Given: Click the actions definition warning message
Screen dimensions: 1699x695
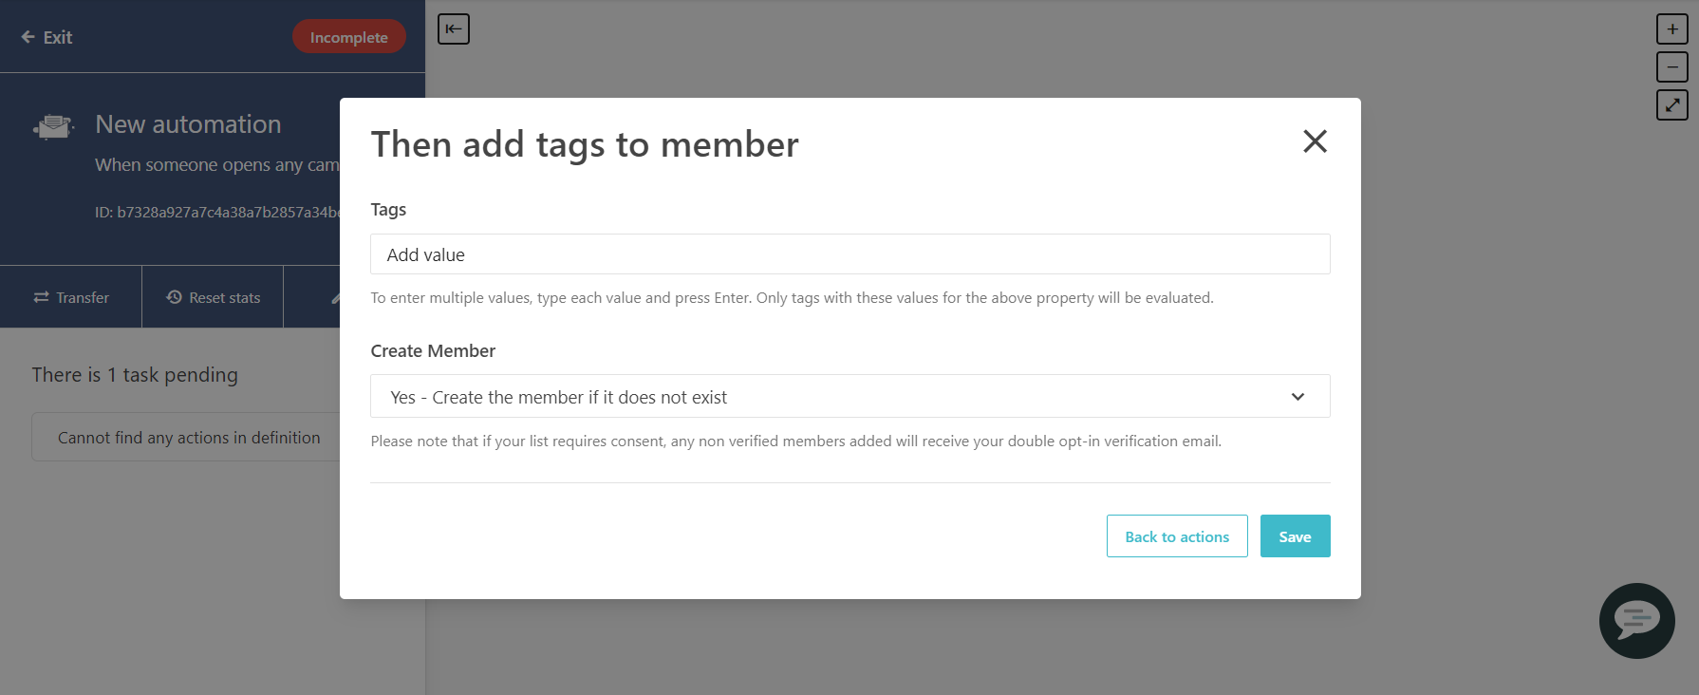Looking at the screenshot, I should pyautogui.click(x=190, y=437).
